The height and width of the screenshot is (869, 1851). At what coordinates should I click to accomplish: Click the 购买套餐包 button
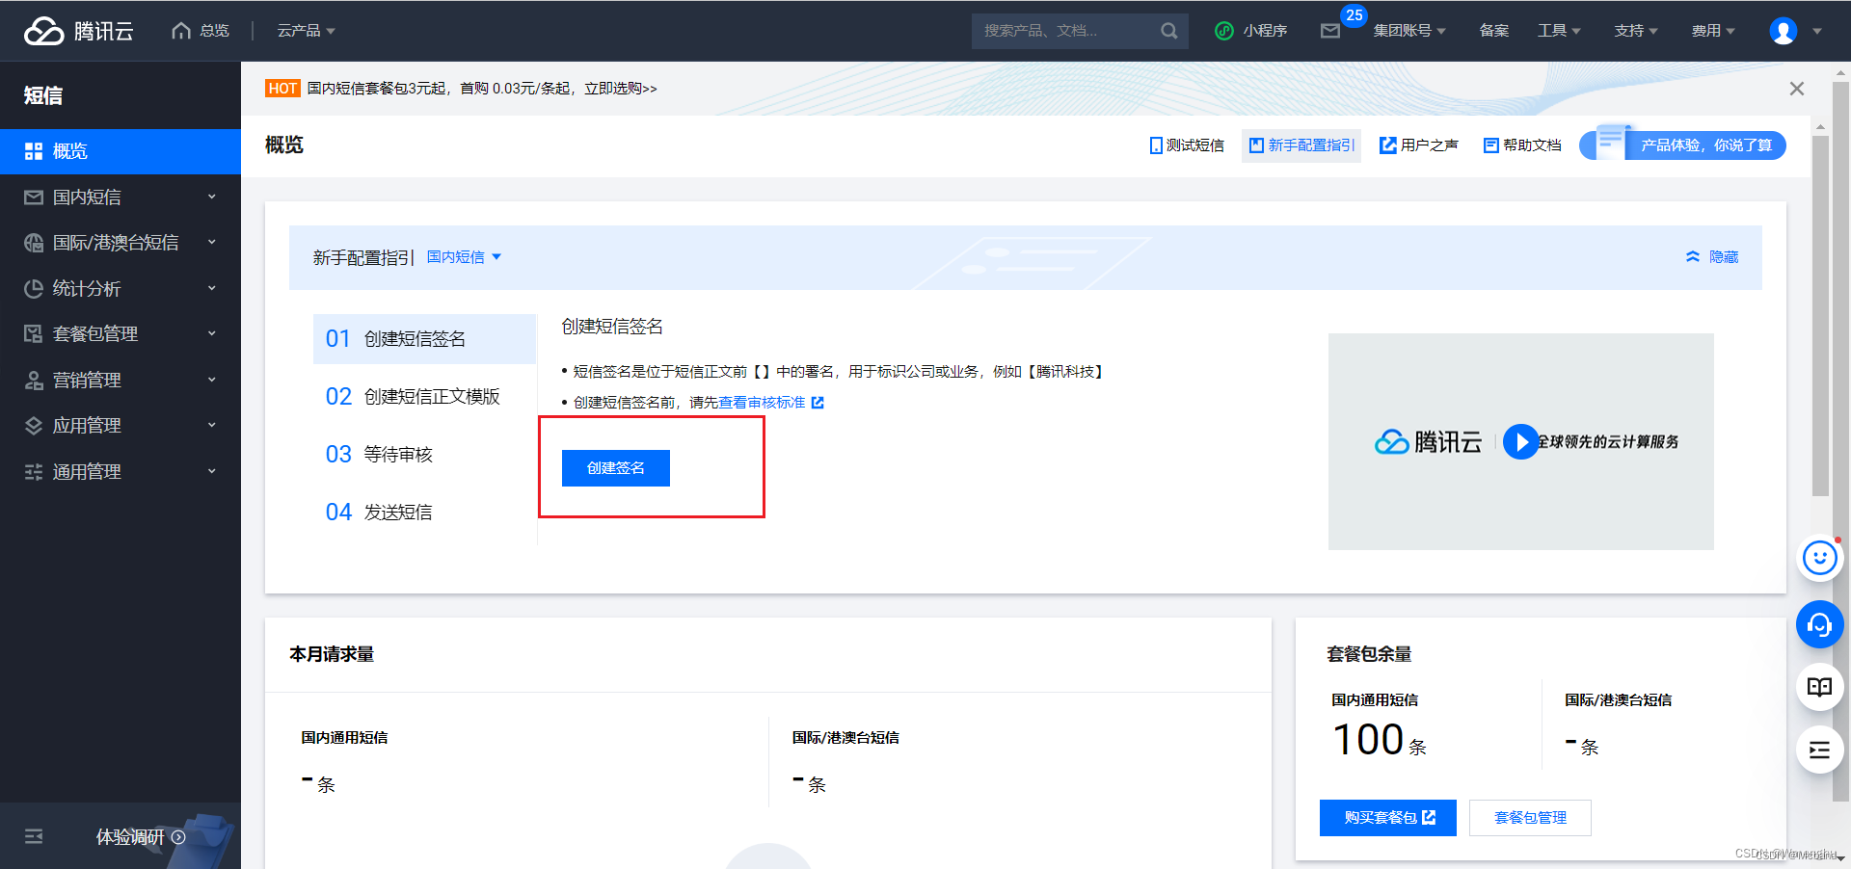pyautogui.click(x=1388, y=818)
